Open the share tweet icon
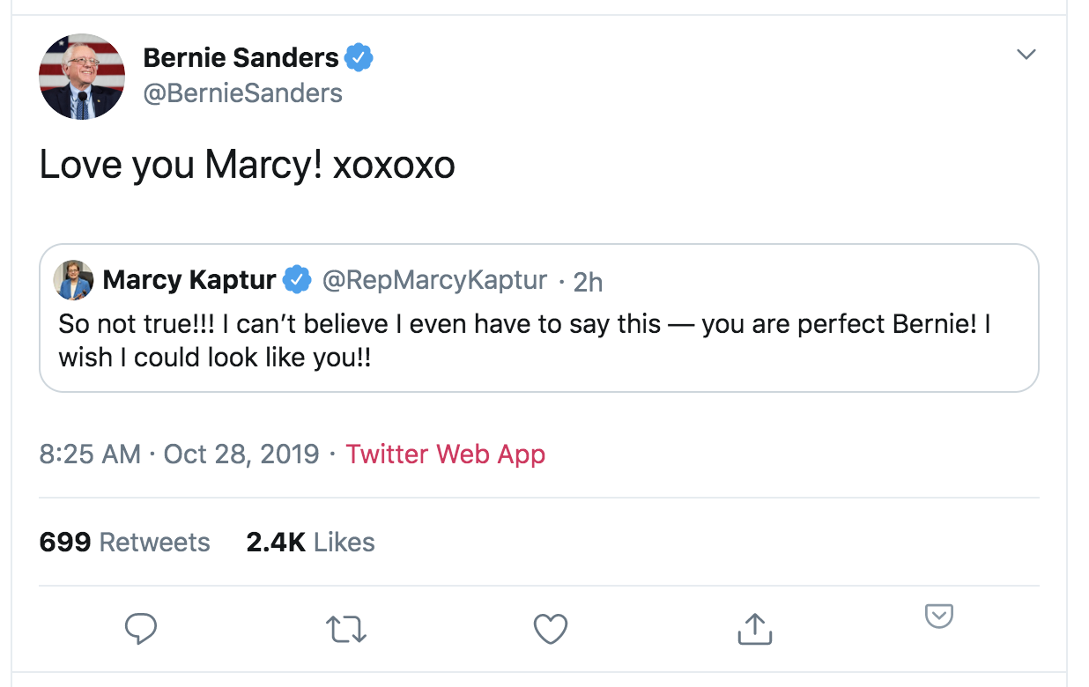This screenshot has height=687, width=1089. pos(753,628)
